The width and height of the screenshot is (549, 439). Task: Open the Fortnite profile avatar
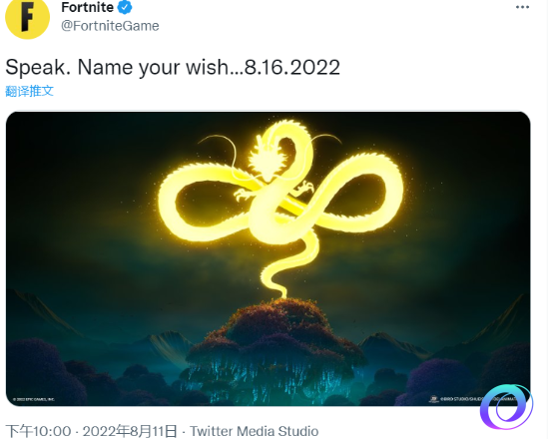click(x=27, y=17)
